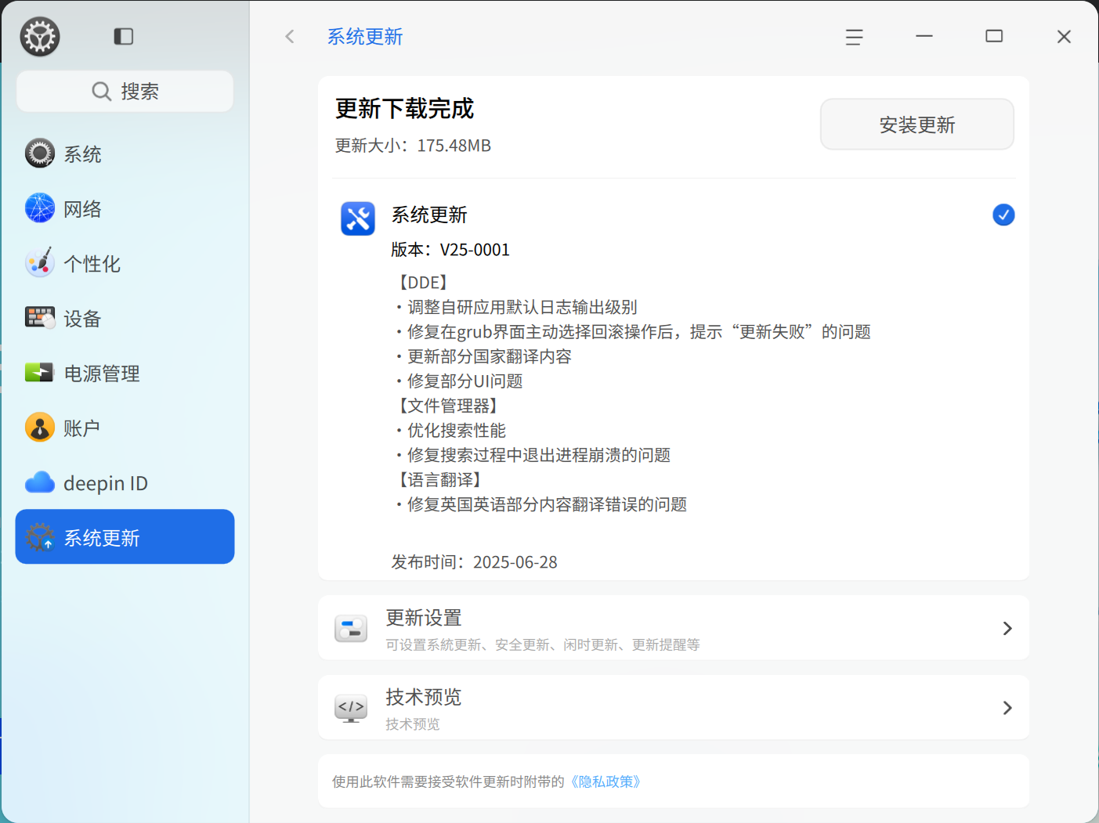Click the 技术预览 code monitor icon

(351, 708)
